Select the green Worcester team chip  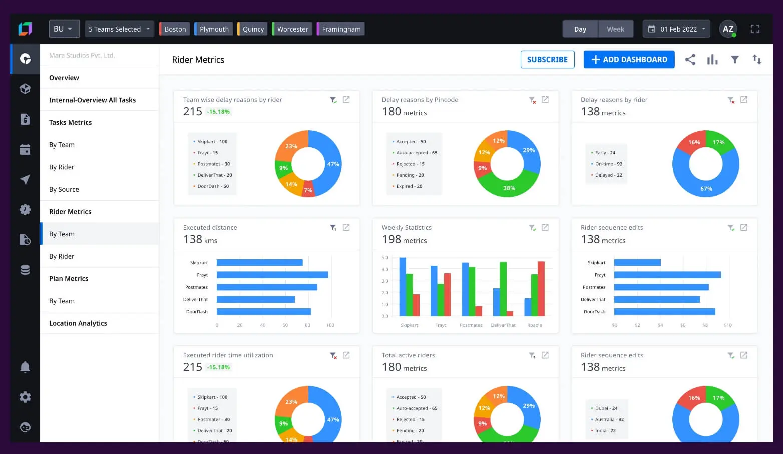click(x=292, y=29)
